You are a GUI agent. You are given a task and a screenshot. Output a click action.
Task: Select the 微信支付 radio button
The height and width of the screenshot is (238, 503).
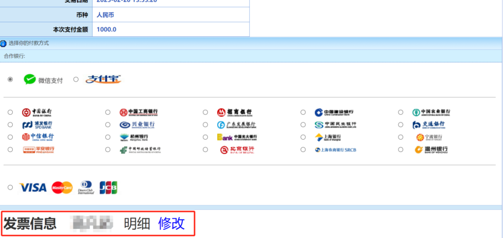[10, 79]
